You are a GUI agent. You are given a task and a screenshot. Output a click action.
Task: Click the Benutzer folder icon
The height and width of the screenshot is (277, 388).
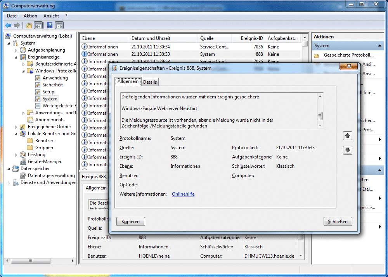(30, 141)
